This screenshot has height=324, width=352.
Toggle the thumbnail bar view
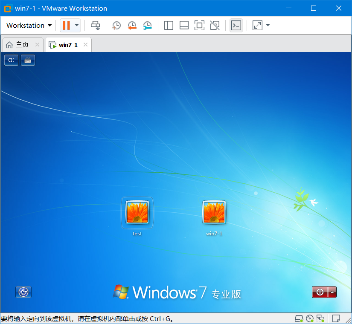[184, 25]
